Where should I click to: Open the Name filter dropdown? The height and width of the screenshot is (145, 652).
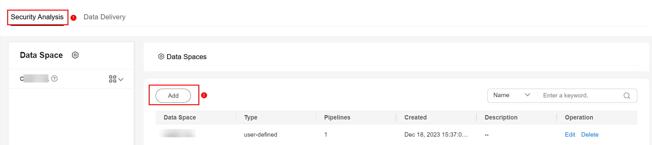click(512, 95)
